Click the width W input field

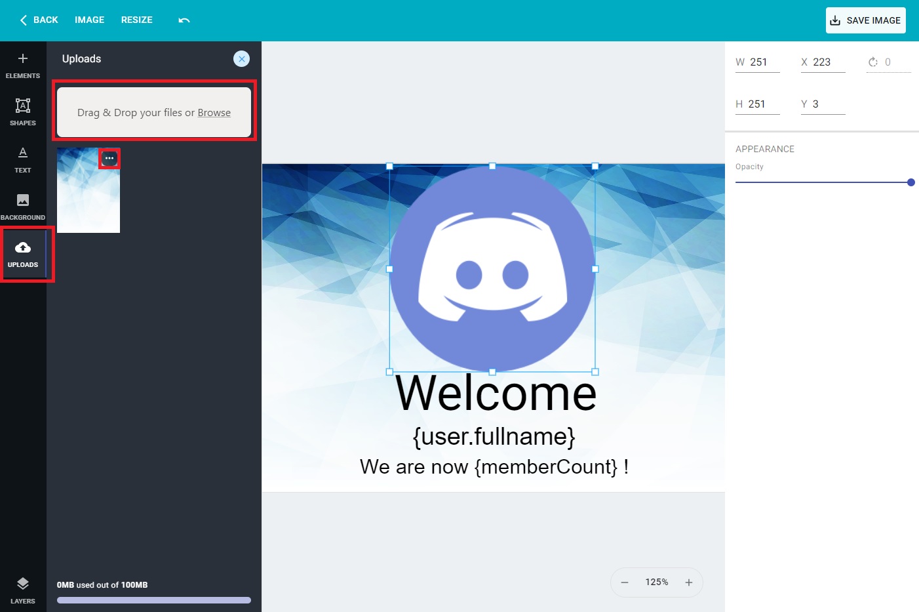coord(758,62)
